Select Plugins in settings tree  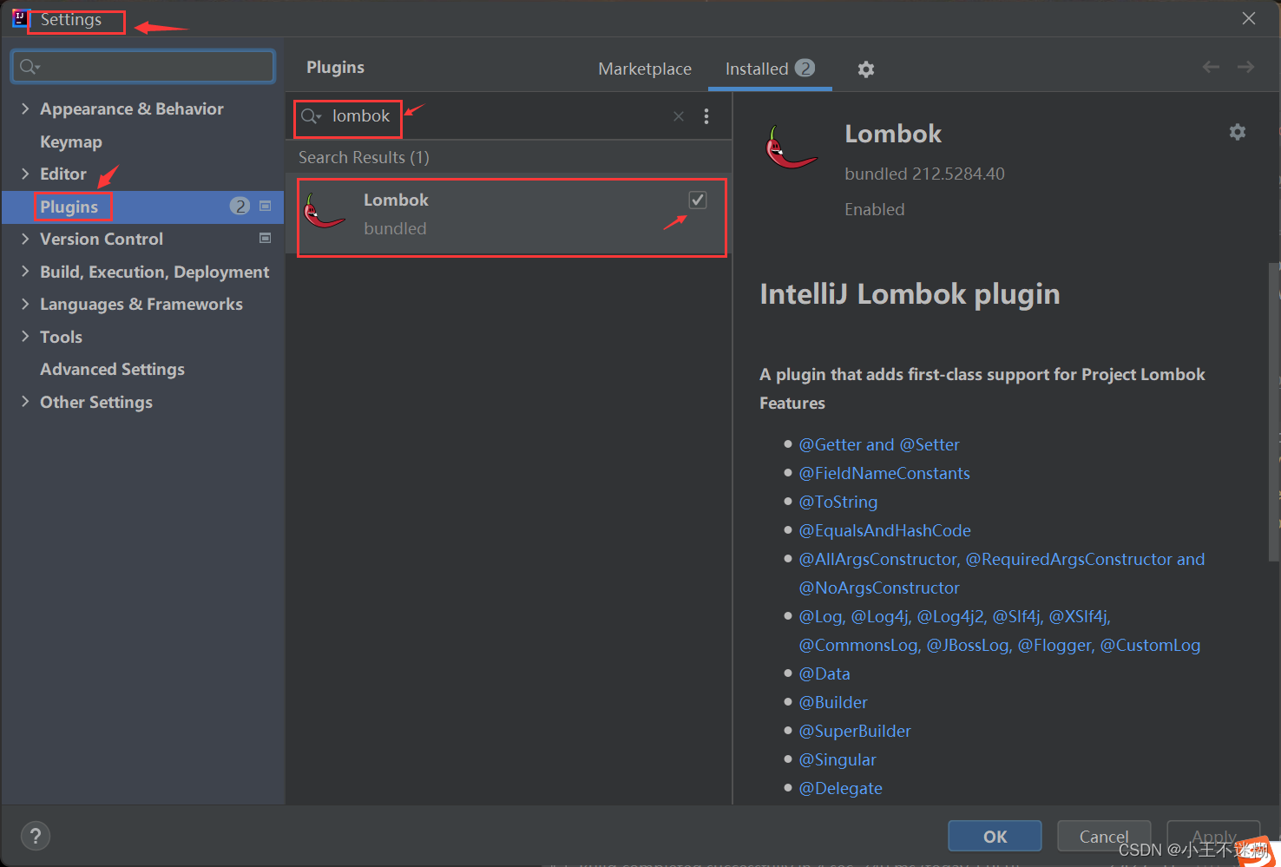click(x=69, y=207)
